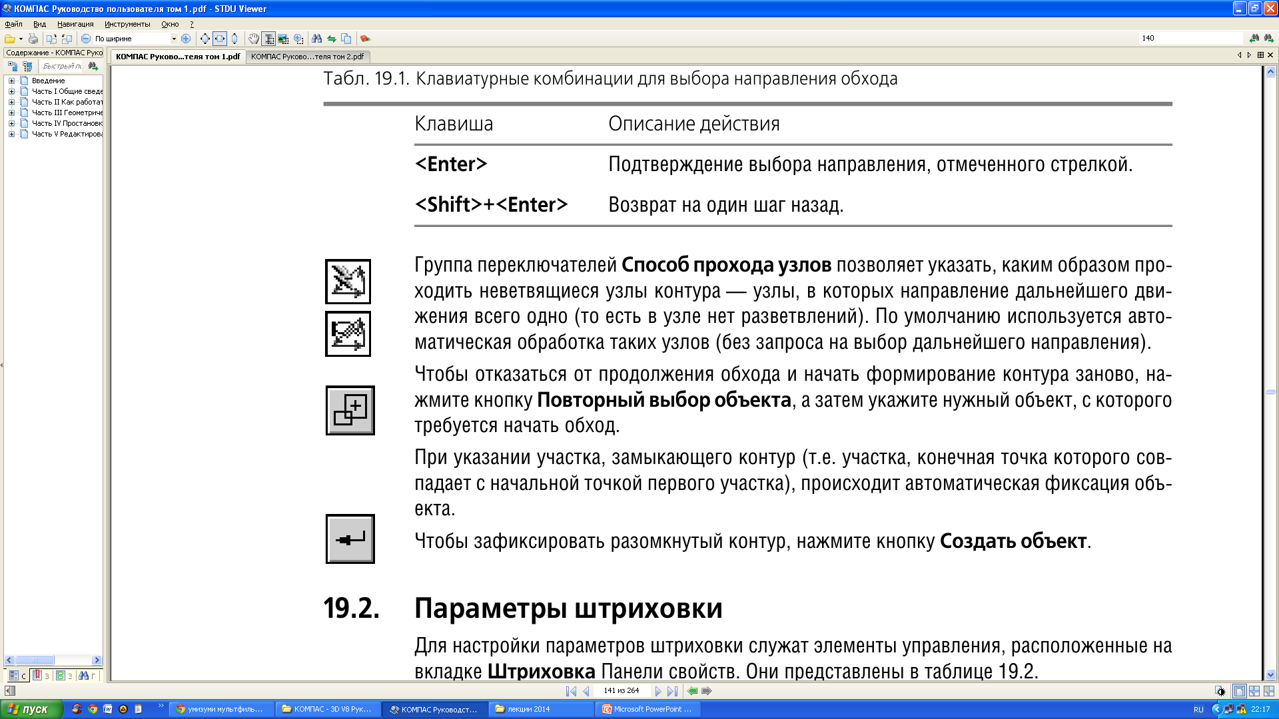Expand the 'Часть V Редактирование' node
This screenshot has height=719, width=1279.
[11, 134]
